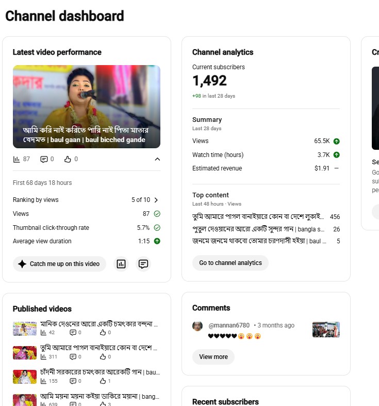This screenshot has height=406, width=379.
Task: Open @mannan6780 commenter profile avatar
Action: coord(197,326)
